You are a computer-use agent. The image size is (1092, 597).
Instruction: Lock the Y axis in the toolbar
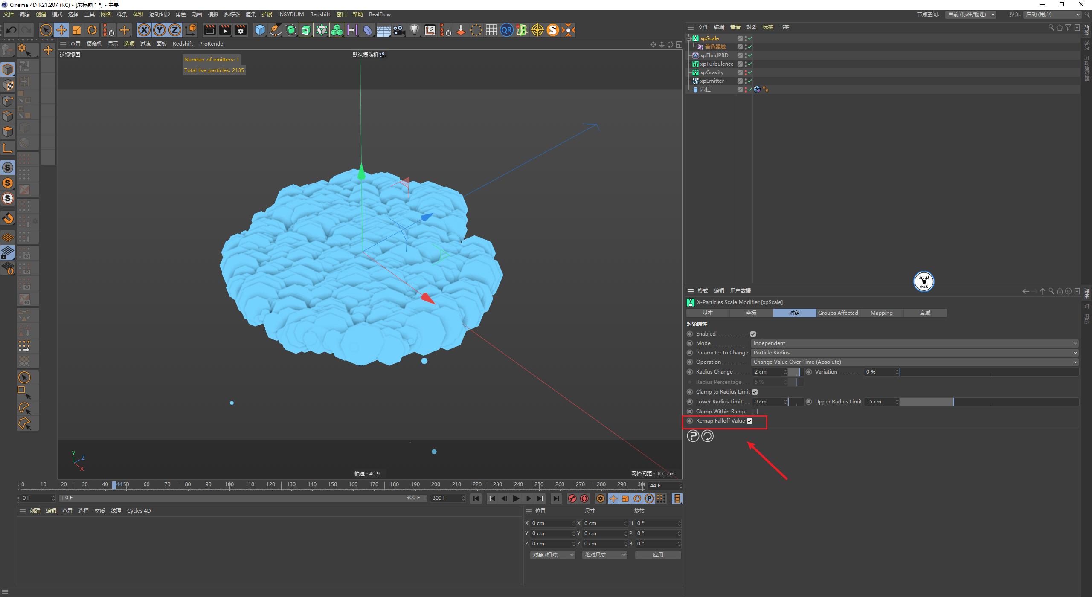[160, 30]
